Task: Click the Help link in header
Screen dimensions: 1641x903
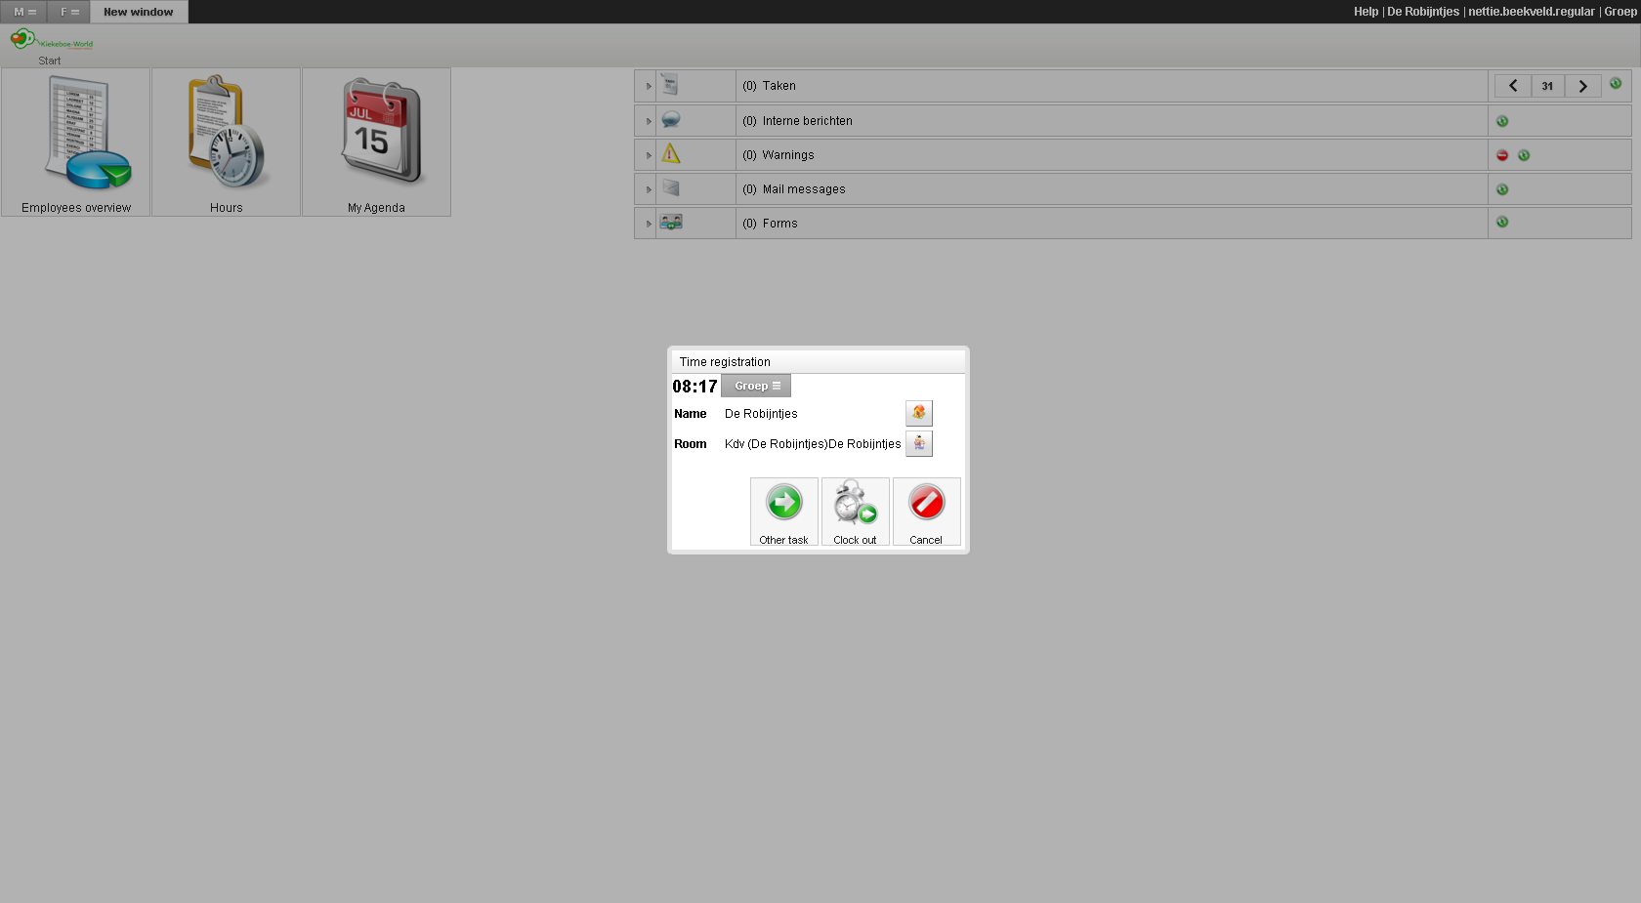Action: pyautogui.click(x=1366, y=12)
